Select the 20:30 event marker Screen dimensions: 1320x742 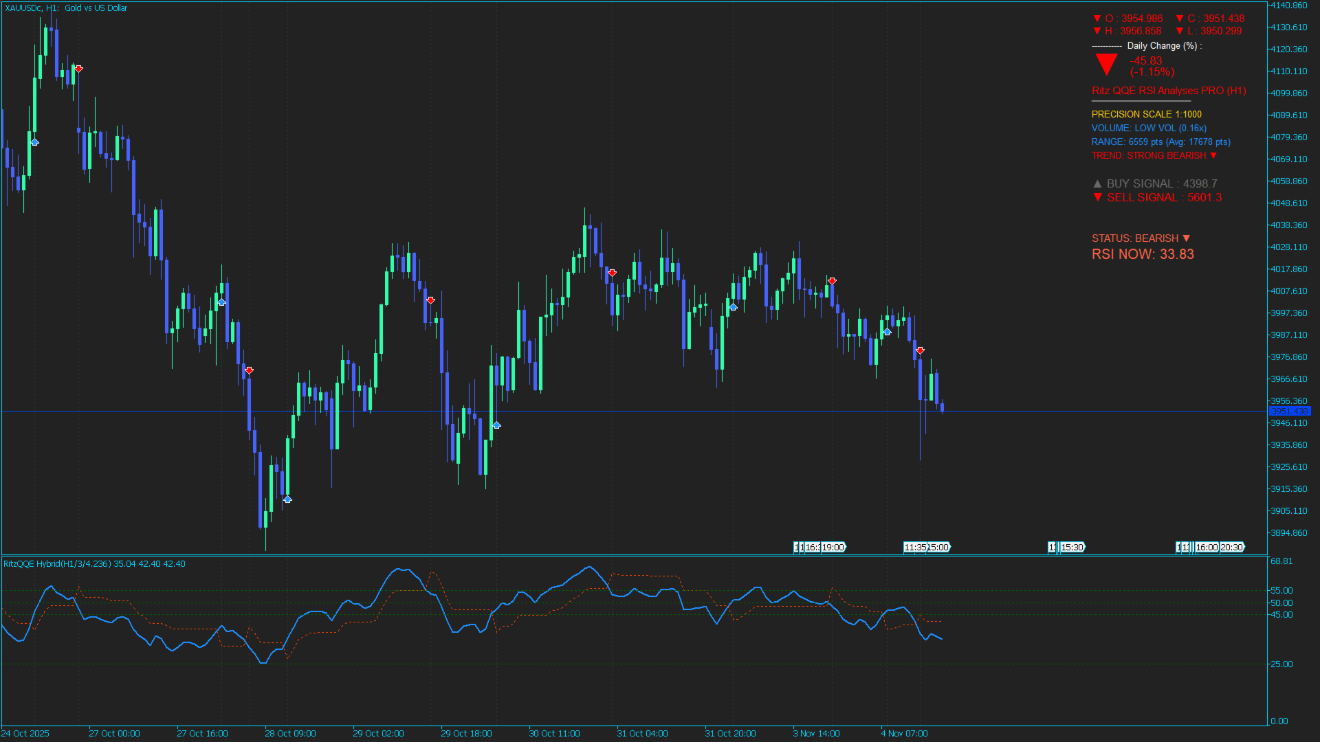[1231, 548]
